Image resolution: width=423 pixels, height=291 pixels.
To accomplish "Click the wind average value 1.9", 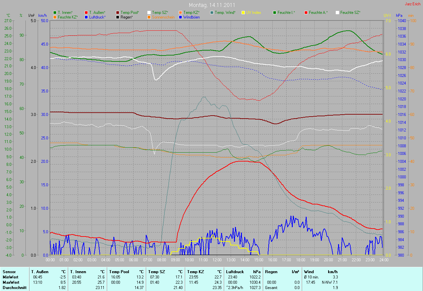I will pos(335,288).
